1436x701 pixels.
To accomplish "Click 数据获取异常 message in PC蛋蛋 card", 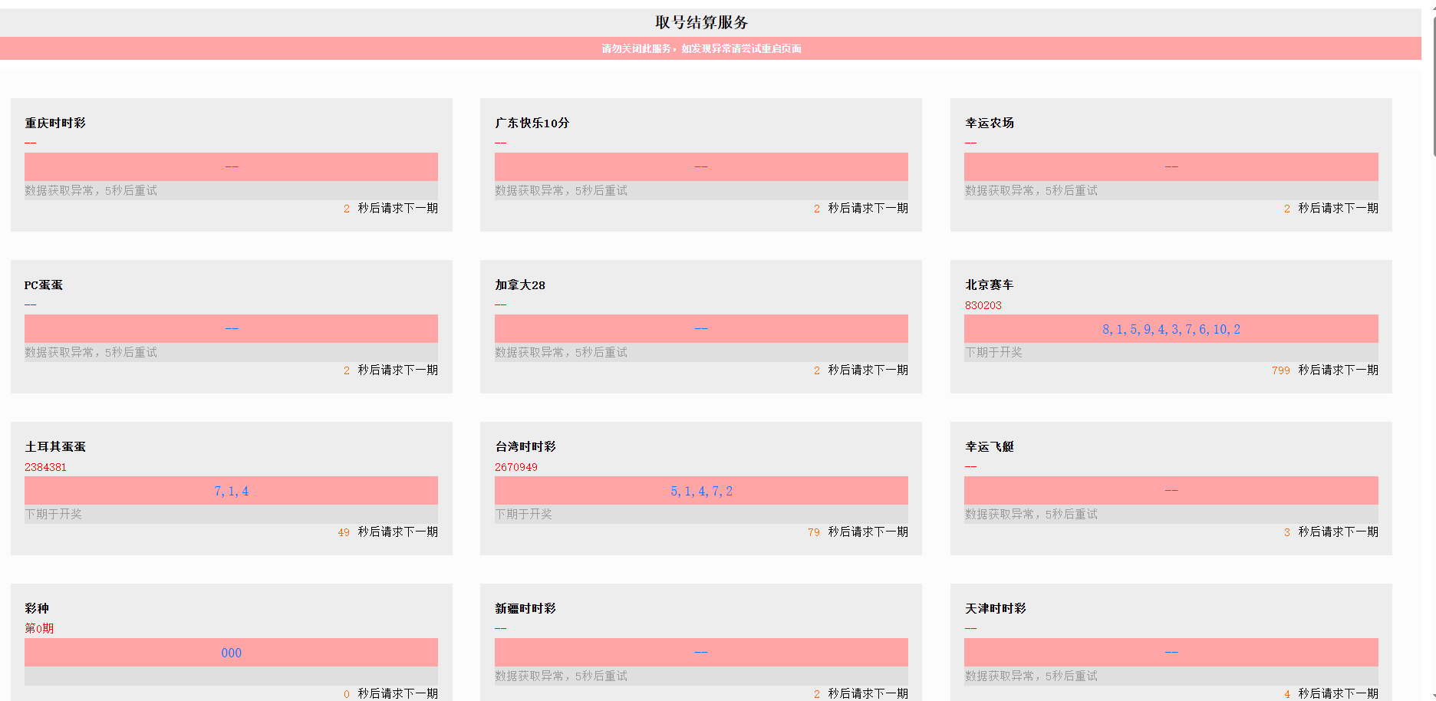I will point(91,352).
